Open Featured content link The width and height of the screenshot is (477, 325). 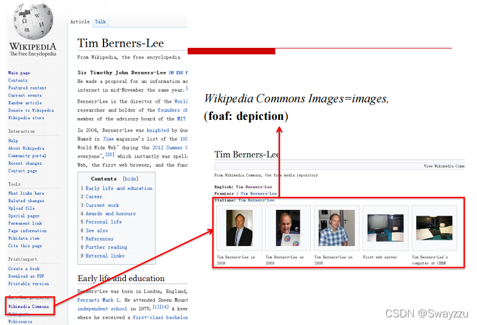click(27, 88)
